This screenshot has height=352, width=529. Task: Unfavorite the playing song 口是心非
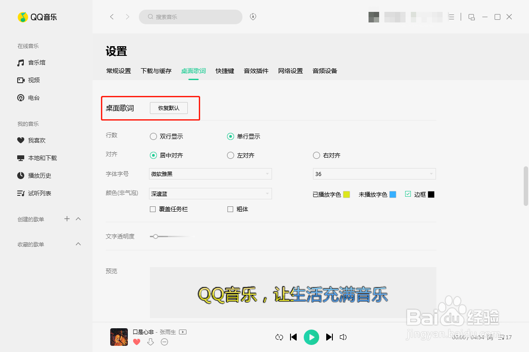pos(137,342)
